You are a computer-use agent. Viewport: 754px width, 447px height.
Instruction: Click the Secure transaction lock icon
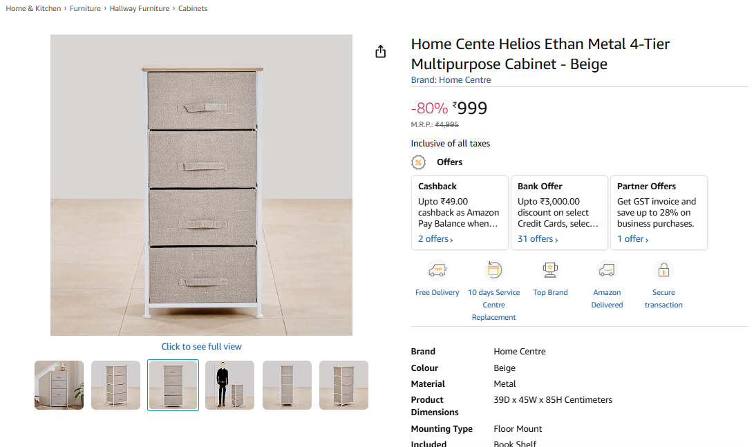pos(663,269)
